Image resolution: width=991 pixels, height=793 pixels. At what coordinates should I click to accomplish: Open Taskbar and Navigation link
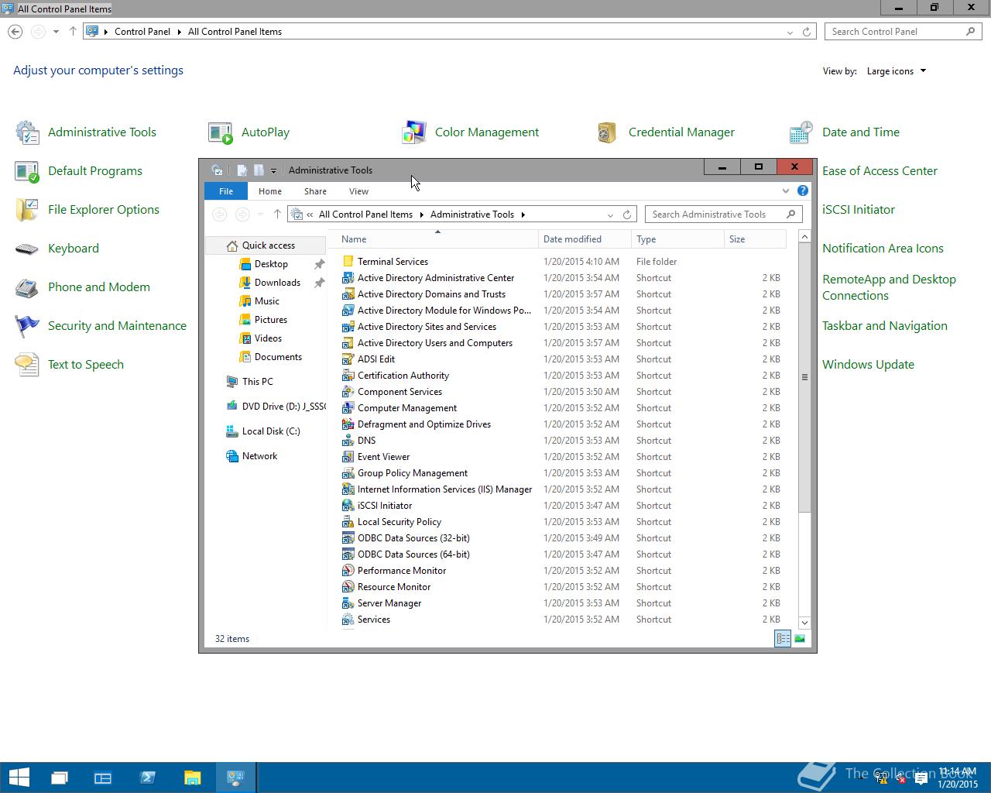(885, 326)
